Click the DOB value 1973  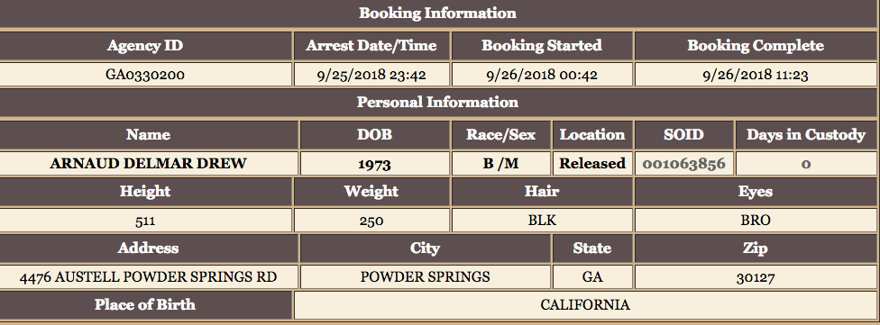pos(374,164)
